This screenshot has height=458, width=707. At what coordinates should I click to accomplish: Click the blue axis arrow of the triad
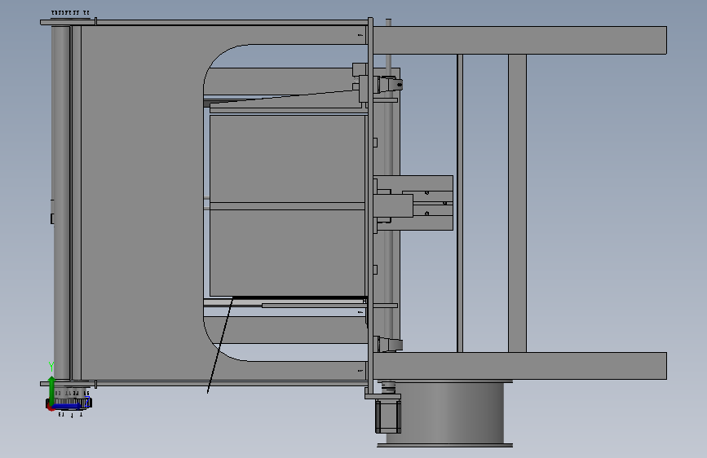(68, 407)
